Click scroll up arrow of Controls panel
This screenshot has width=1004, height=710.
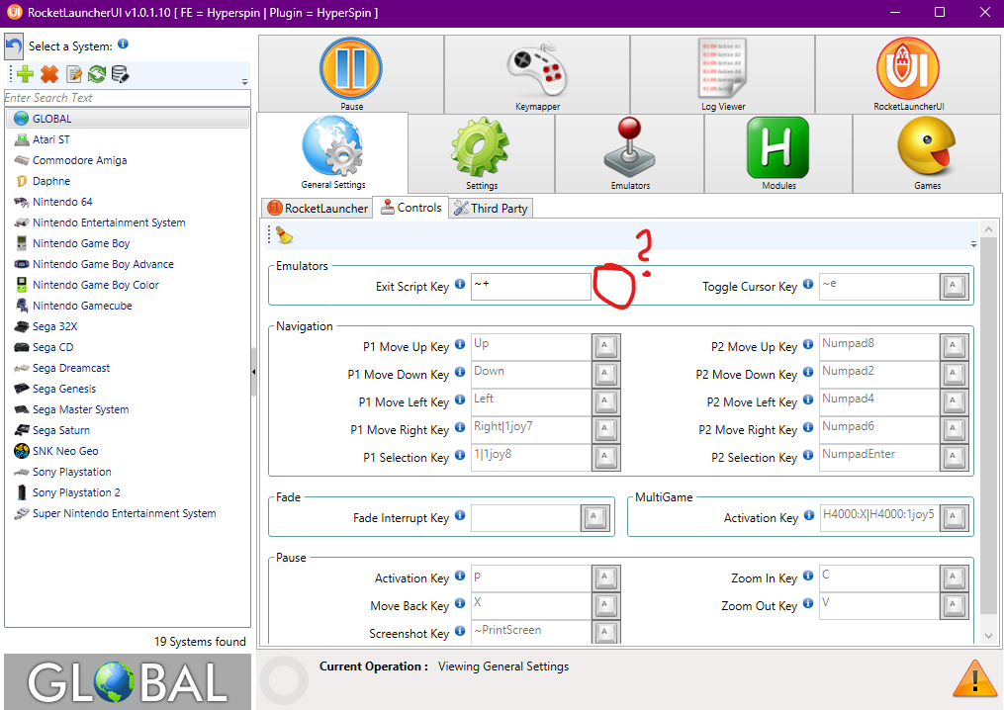coord(988,229)
